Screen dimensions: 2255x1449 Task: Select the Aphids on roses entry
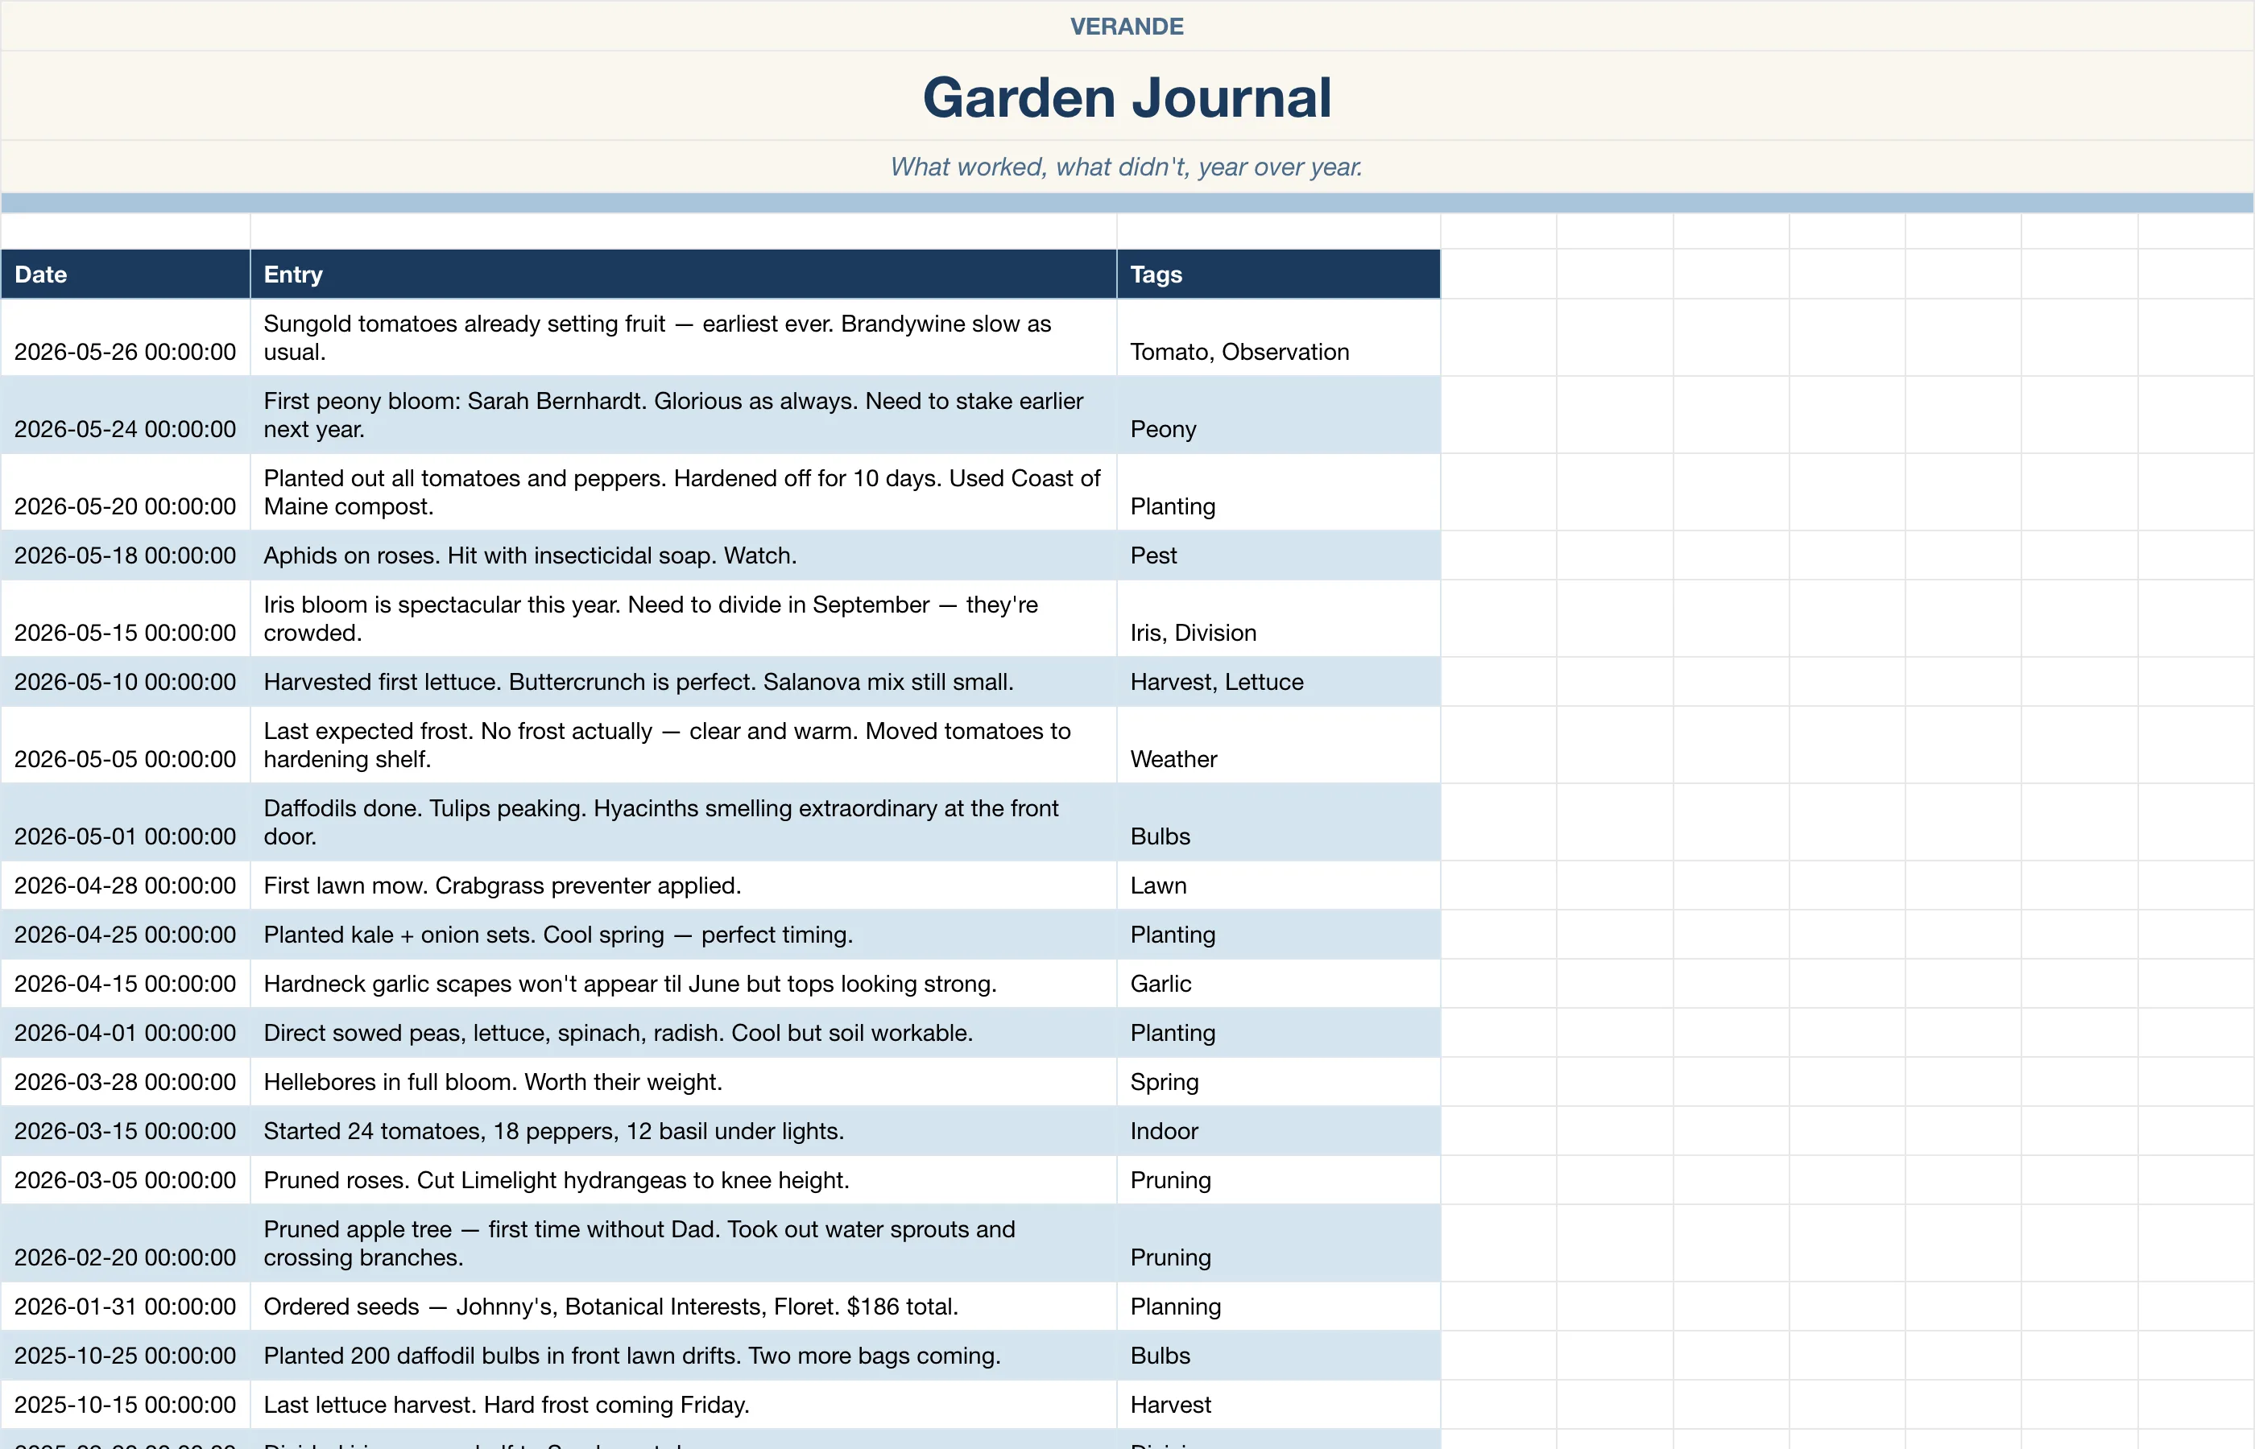click(683, 555)
